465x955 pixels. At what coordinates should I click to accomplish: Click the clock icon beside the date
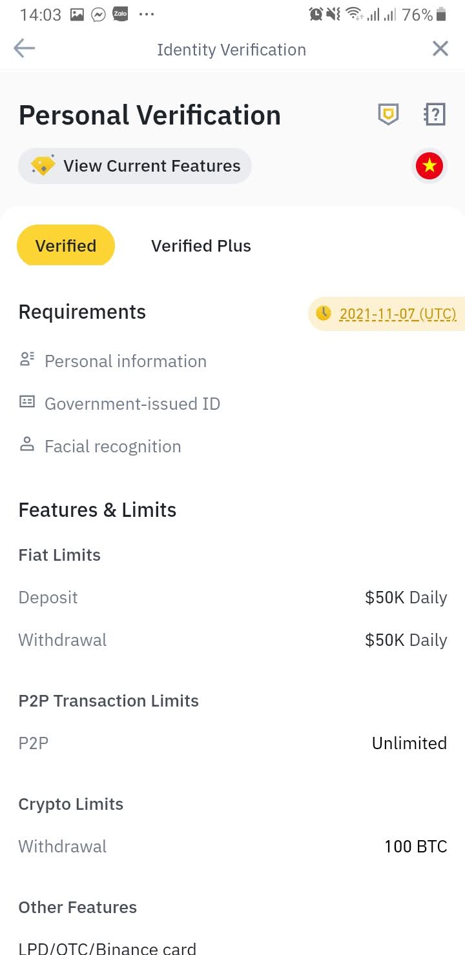point(324,314)
